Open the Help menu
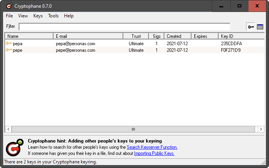 tap(69, 16)
